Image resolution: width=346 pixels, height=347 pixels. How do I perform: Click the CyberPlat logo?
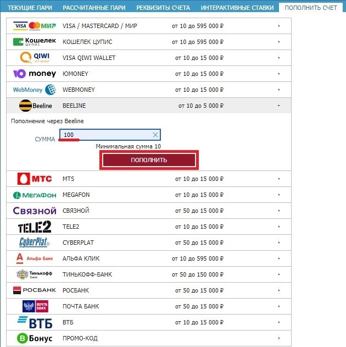35,243
